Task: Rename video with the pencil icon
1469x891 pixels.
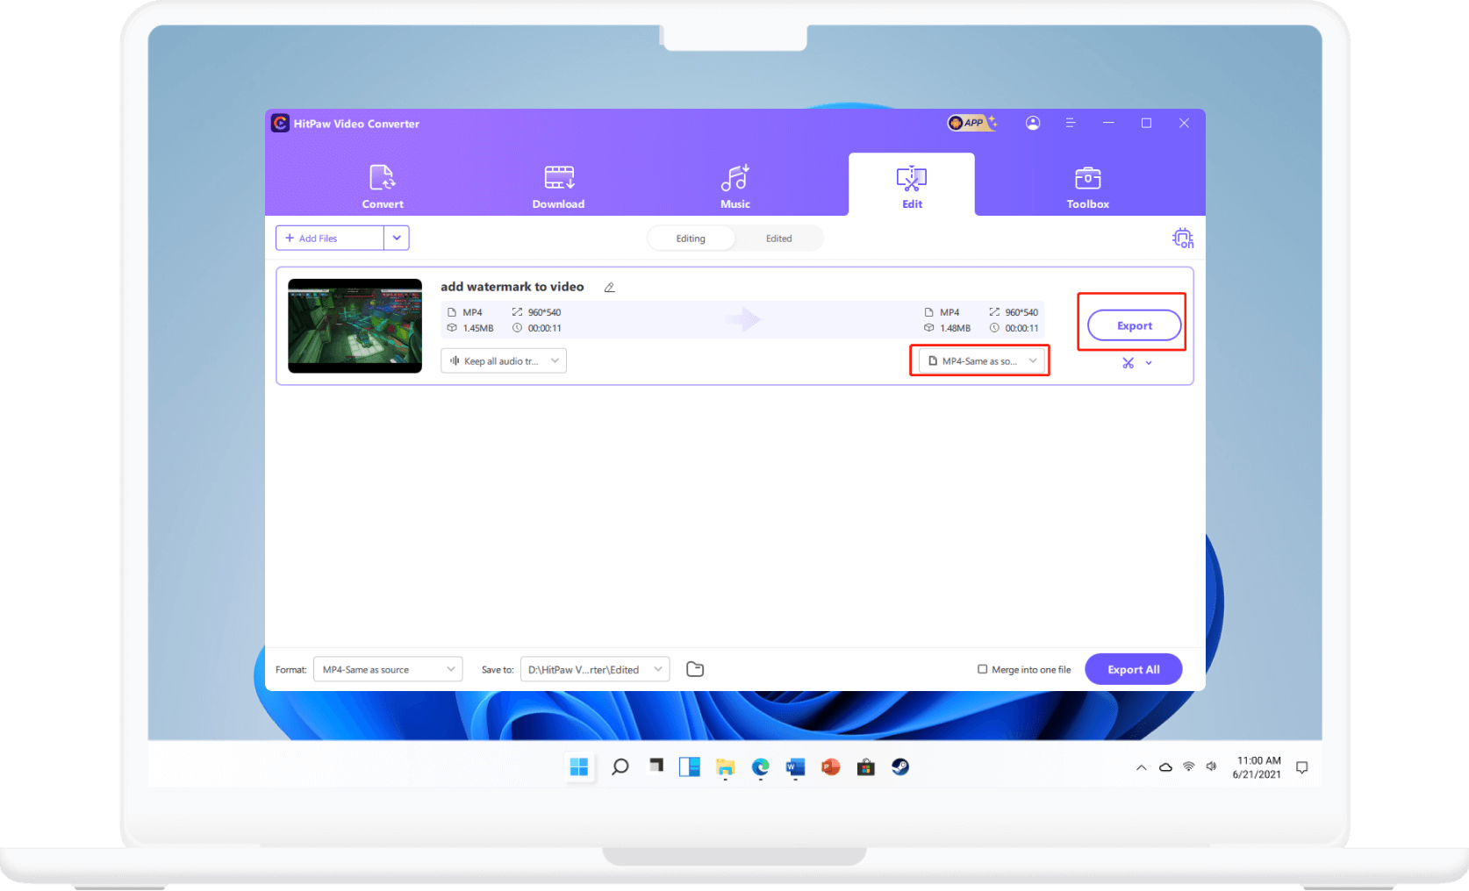Action: pyautogui.click(x=609, y=288)
